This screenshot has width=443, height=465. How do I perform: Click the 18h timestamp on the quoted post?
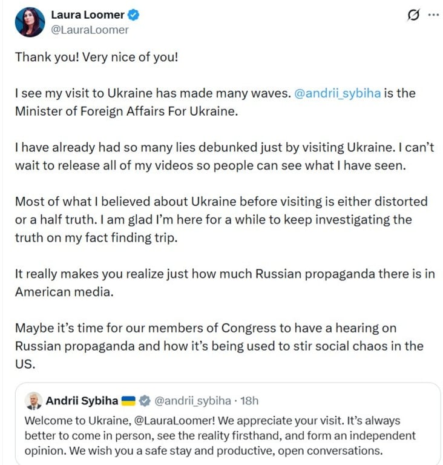tap(249, 401)
